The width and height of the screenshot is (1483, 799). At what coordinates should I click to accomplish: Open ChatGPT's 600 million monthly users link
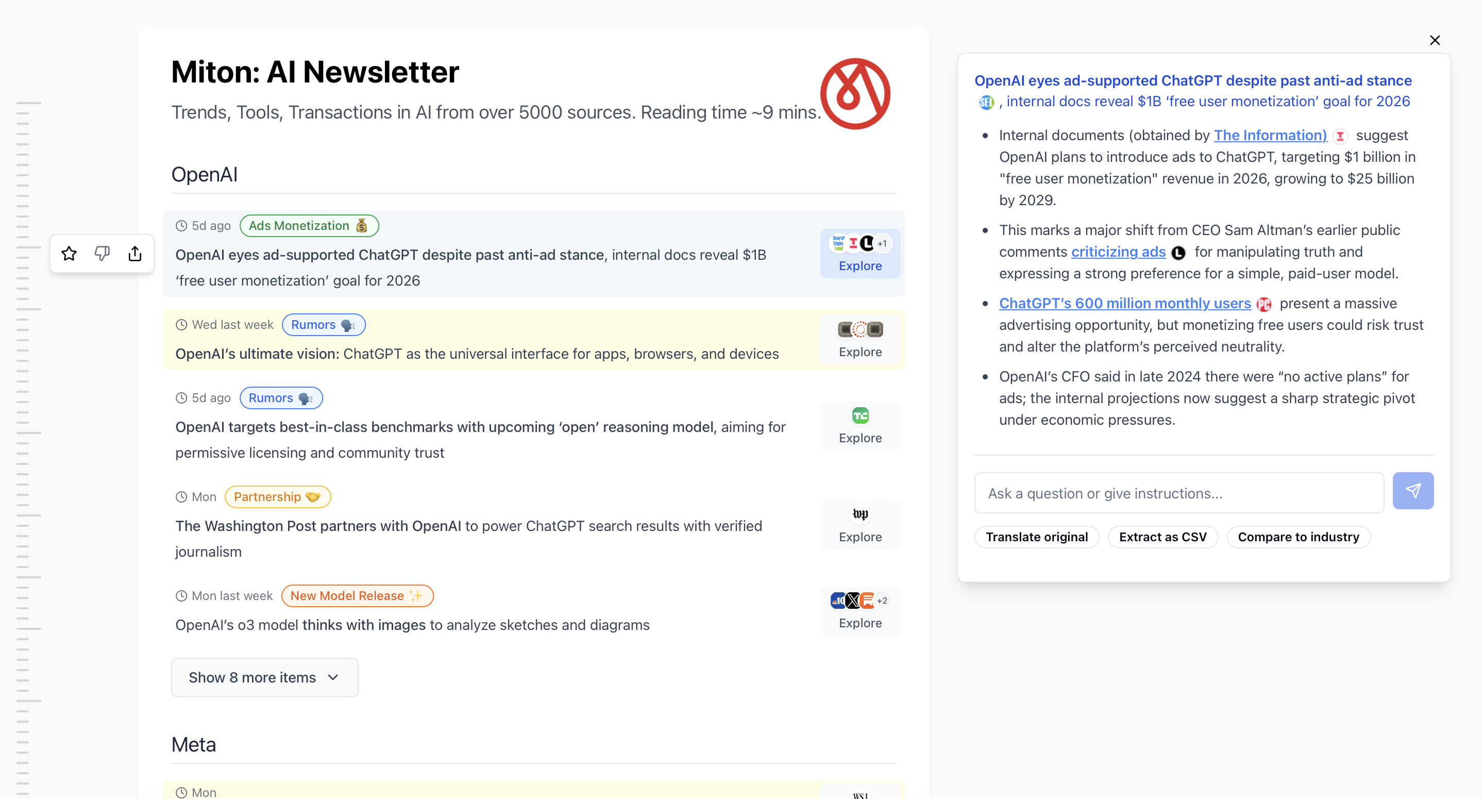pyautogui.click(x=1124, y=304)
